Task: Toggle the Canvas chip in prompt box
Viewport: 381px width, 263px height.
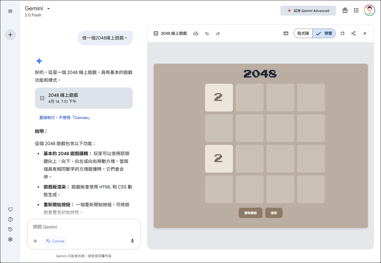Action: (x=55, y=241)
